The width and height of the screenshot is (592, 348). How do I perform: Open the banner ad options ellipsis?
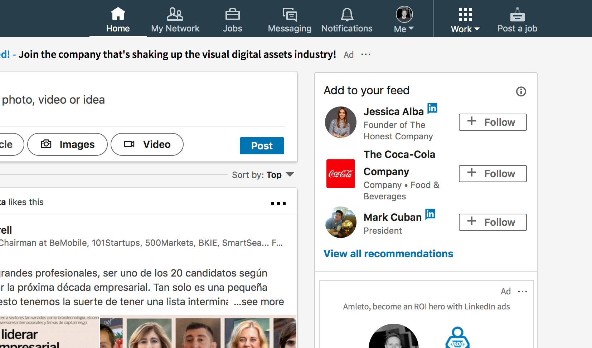click(366, 54)
